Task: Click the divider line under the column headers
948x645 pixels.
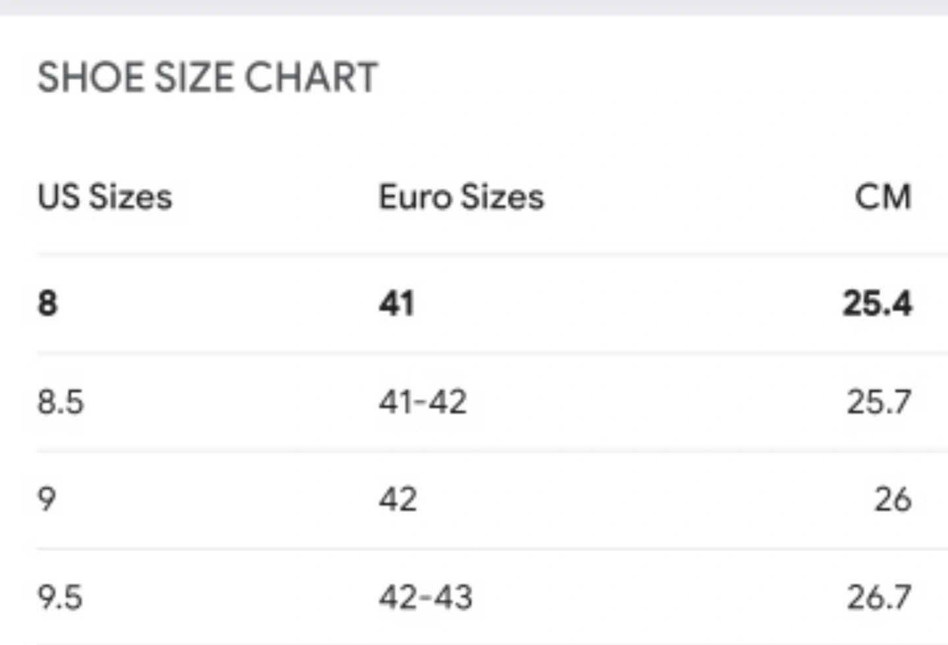Action: 474,254
